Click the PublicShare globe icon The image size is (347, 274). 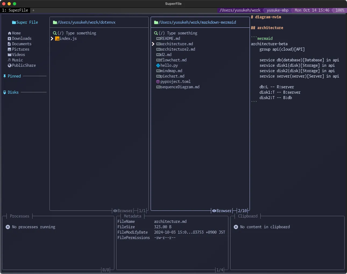point(9,65)
